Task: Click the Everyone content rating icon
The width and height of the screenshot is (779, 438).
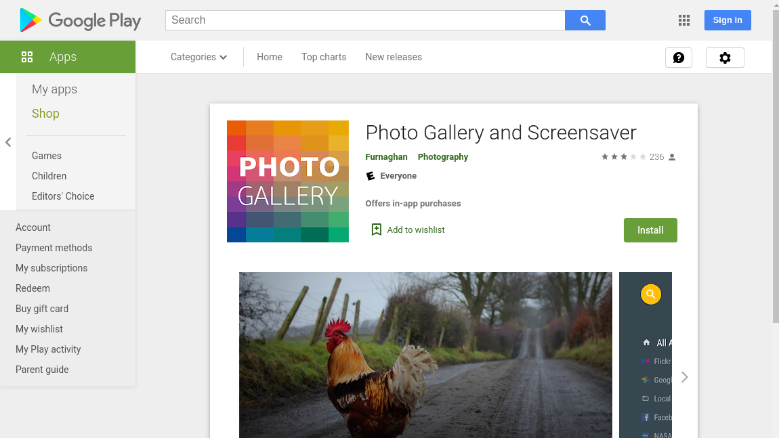Action: pos(370,176)
